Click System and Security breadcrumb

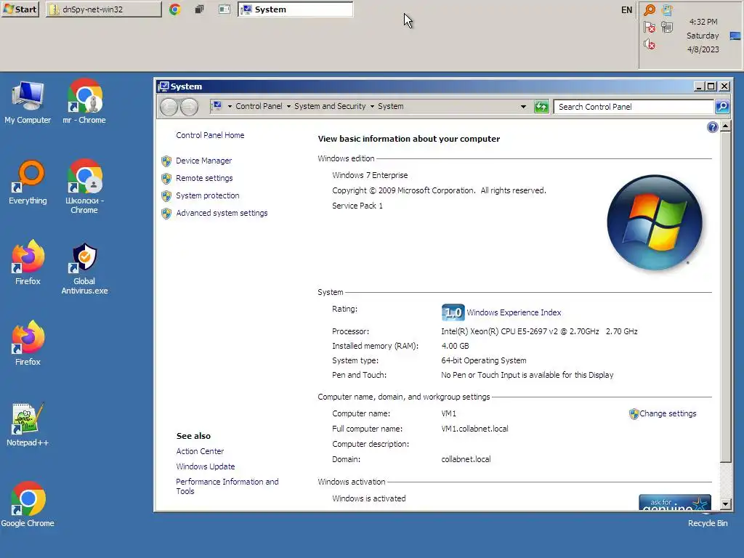330,106
